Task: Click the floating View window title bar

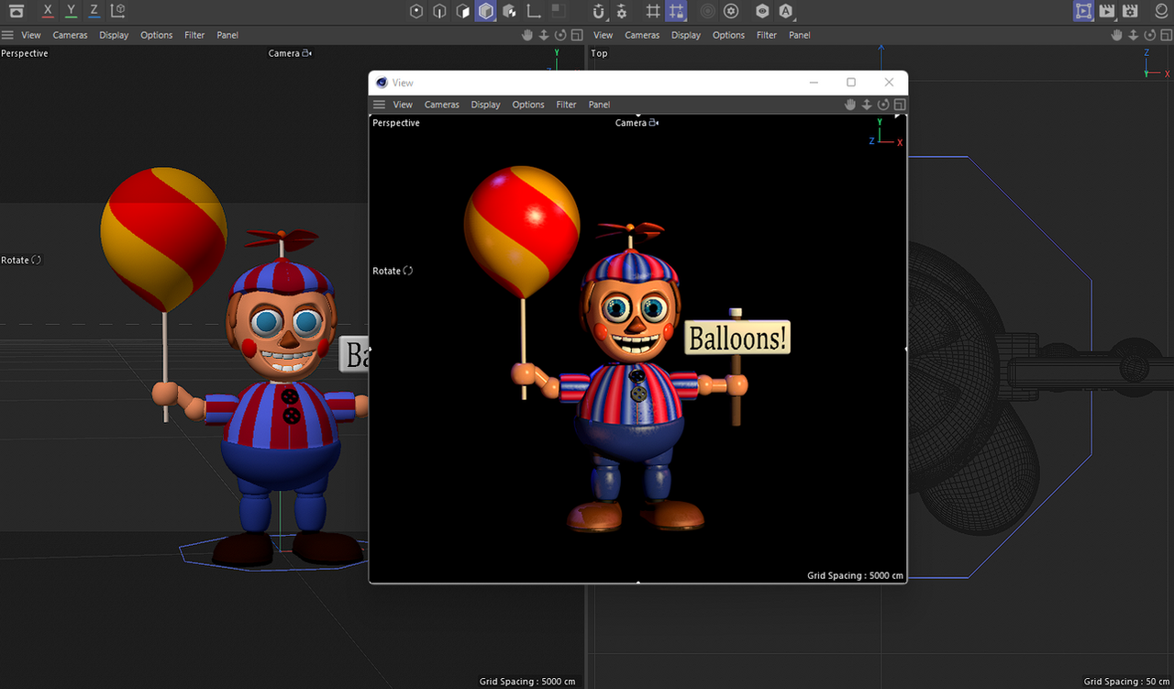Action: coord(637,83)
